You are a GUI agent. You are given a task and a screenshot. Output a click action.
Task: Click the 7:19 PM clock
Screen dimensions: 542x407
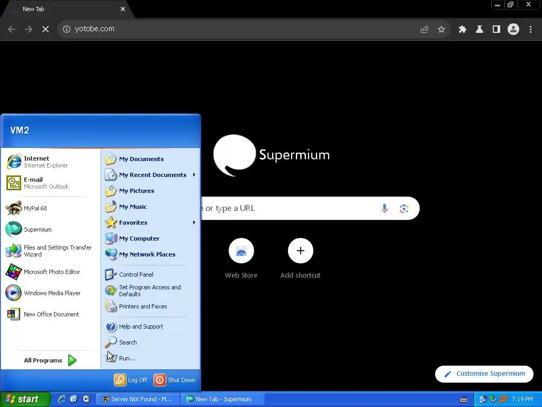[522, 400]
